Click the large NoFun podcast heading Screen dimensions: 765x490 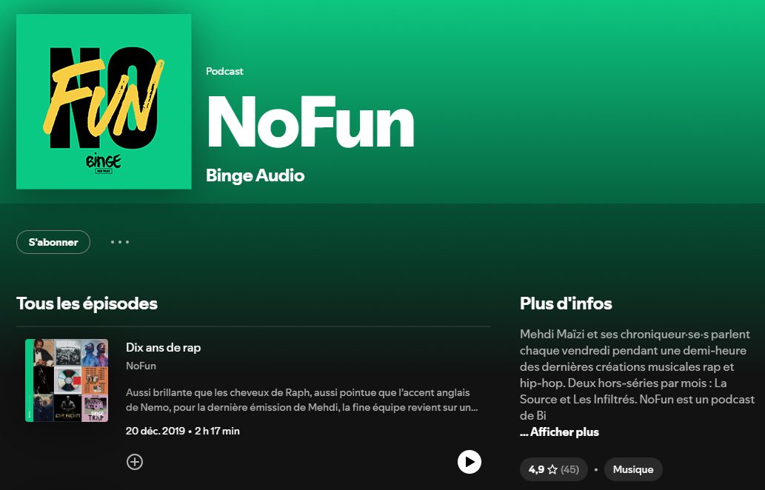click(x=310, y=122)
